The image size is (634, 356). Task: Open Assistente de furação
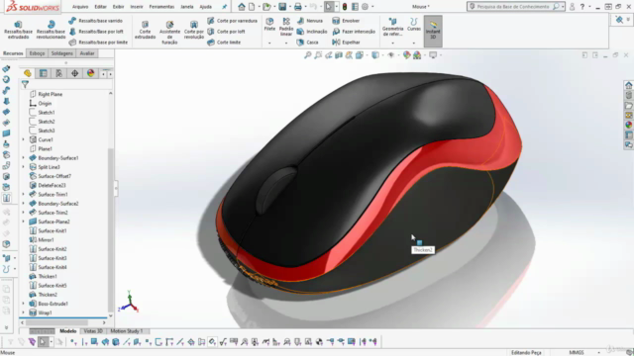[169, 33]
